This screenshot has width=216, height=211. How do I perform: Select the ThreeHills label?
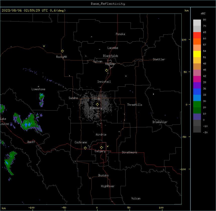pos(135,105)
